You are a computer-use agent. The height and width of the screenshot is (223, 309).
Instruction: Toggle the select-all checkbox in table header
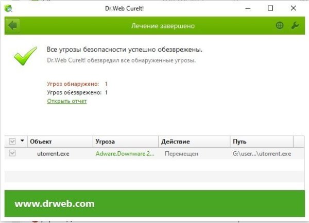pyautogui.click(x=12, y=141)
